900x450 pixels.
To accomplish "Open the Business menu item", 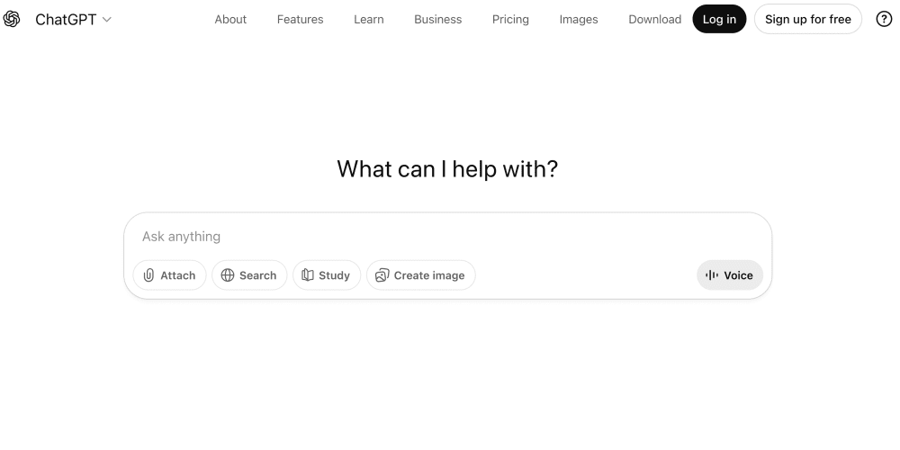I will 438,19.
